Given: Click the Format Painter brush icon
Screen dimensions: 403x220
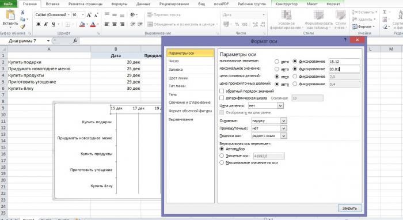Looking at the screenshot, I should (22, 26).
